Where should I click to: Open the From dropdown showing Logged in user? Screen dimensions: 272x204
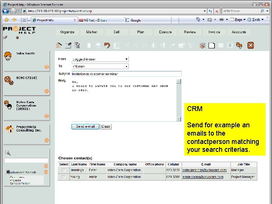point(100,59)
